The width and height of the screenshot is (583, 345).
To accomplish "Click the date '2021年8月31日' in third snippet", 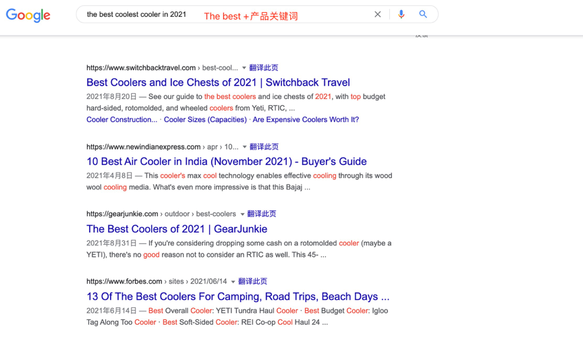I will (111, 243).
